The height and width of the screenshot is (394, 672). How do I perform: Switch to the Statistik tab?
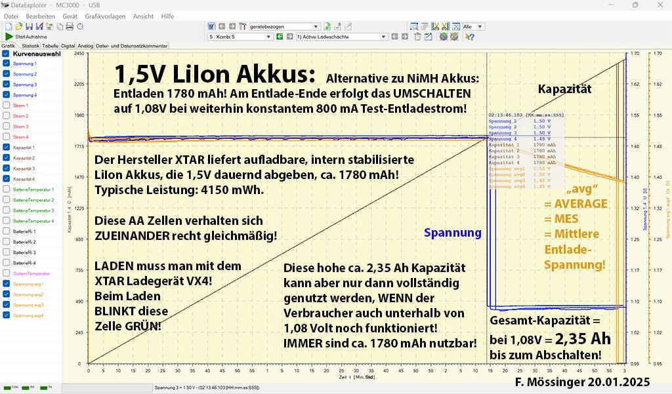pyautogui.click(x=30, y=46)
